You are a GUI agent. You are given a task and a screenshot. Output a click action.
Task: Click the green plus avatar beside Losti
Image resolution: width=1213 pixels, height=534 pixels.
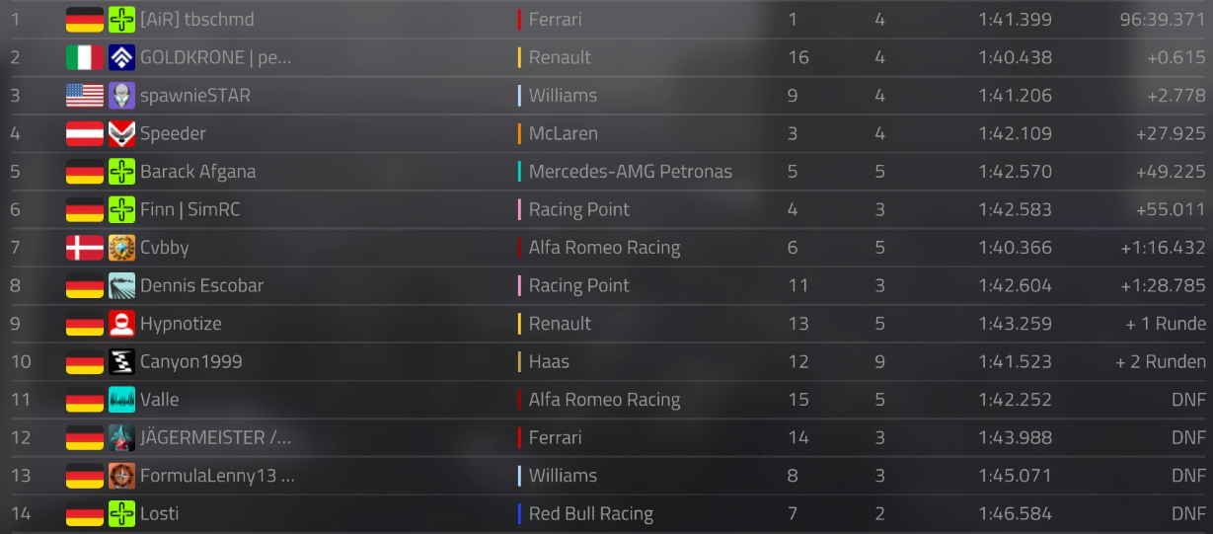[x=121, y=514]
